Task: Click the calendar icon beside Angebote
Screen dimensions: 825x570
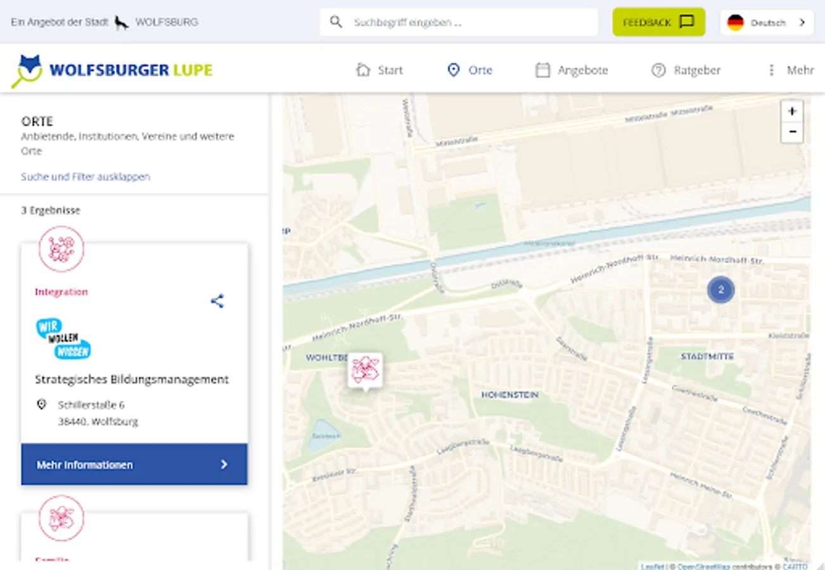Action: 542,70
